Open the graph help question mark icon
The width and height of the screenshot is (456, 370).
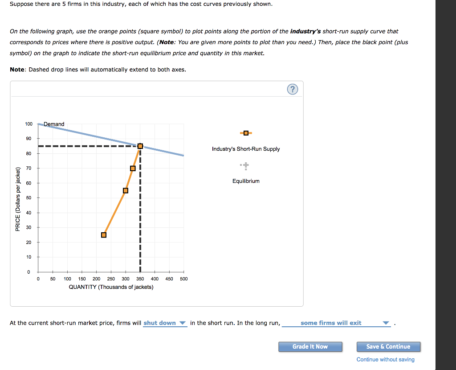(293, 89)
